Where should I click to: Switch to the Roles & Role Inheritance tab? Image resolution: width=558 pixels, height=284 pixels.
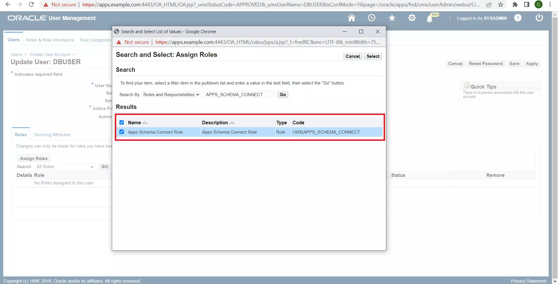[x=50, y=40]
